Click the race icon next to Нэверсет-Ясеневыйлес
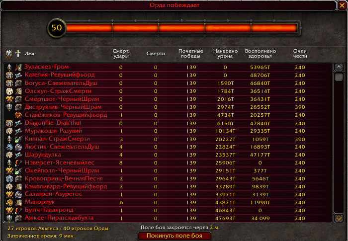Viewport: 348px width, 241px height. (9, 162)
